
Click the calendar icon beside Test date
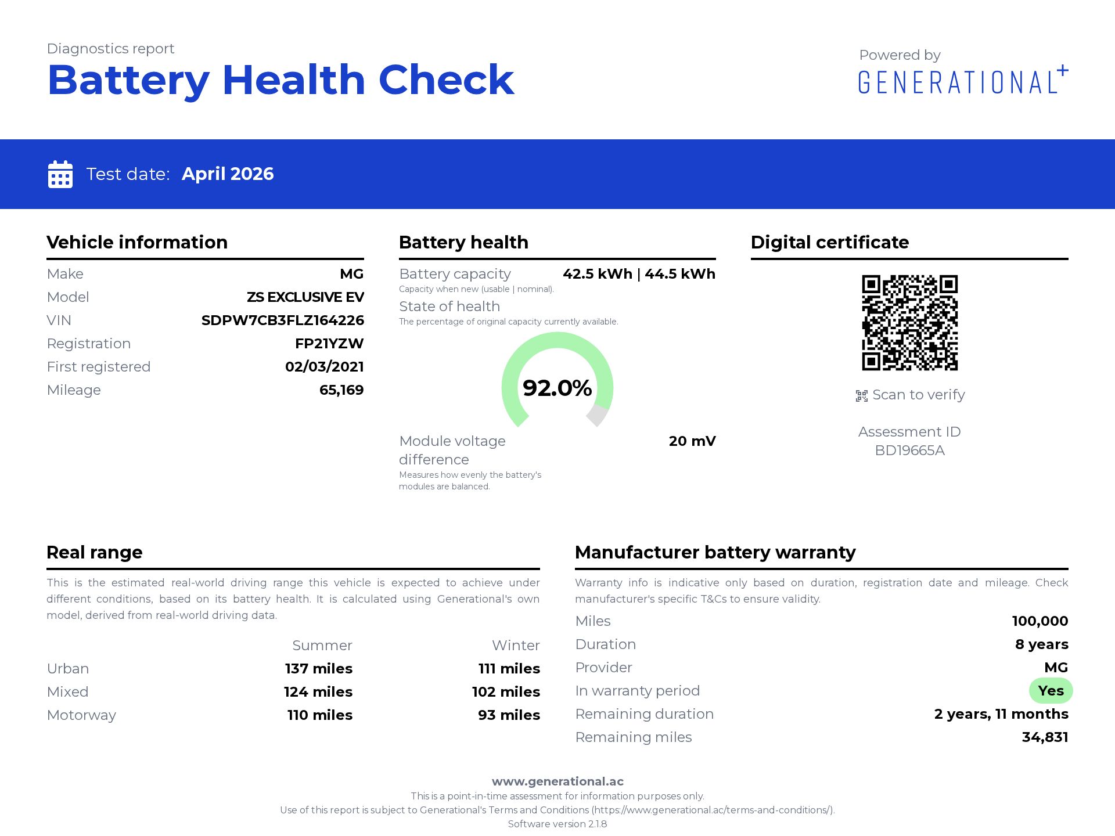coord(60,174)
